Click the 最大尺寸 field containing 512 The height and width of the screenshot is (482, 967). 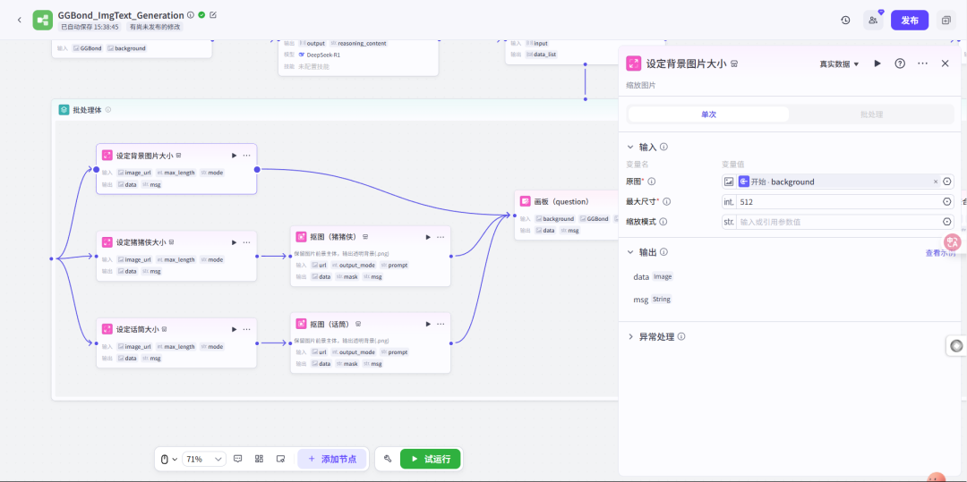[837, 202]
